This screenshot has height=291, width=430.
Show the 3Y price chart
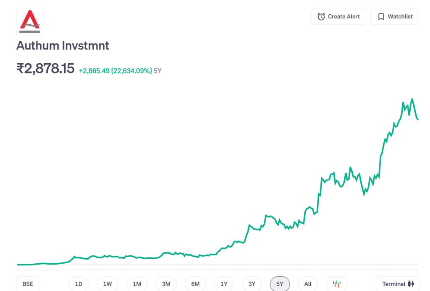pos(252,284)
